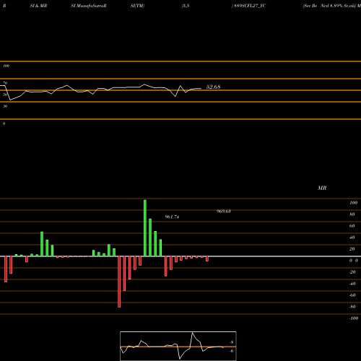Viewport: 361px width, 361px height.
Task: Click the MR axis label 40
Action: coord(352,238)
